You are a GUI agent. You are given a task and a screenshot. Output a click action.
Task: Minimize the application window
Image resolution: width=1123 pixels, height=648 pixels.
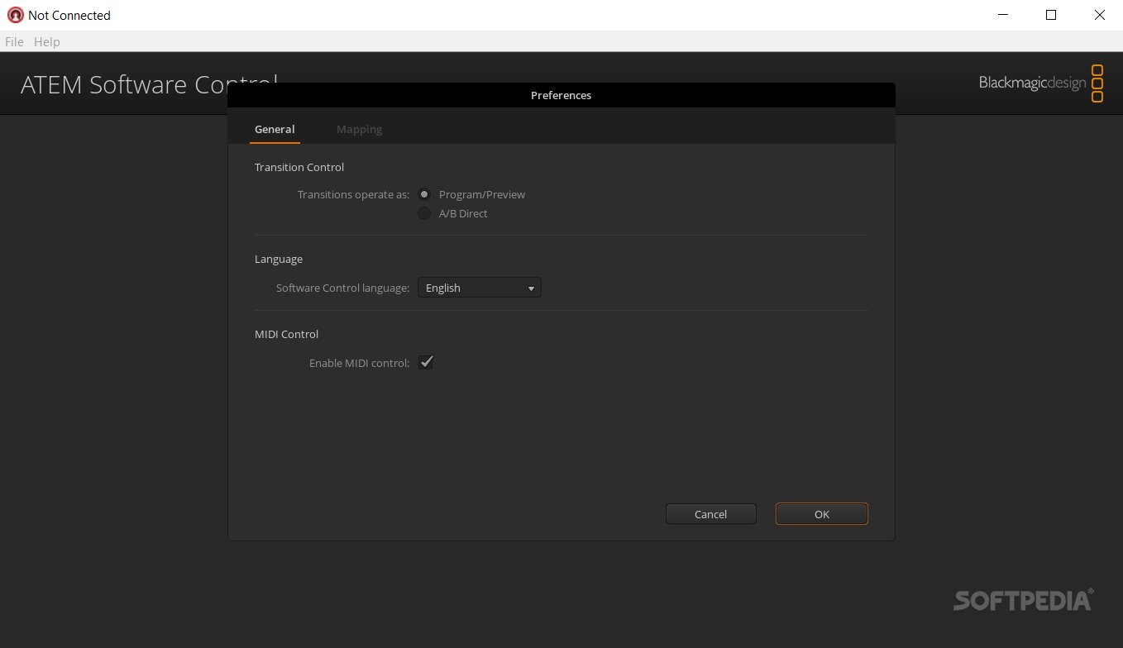tap(1002, 15)
